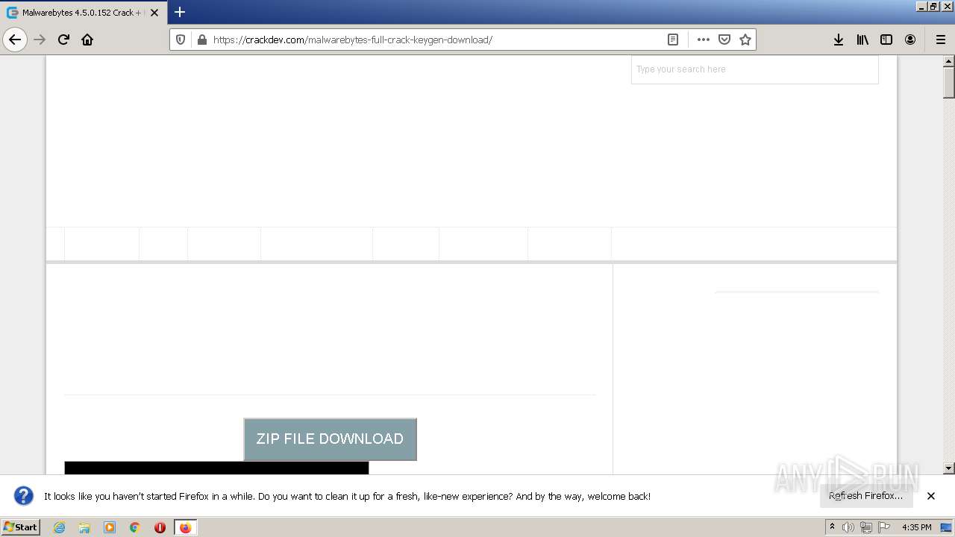955x537 pixels.
Task: Close the Malwarebytes Crack tab
Action: pyautogui.click(x=154, y=13)
